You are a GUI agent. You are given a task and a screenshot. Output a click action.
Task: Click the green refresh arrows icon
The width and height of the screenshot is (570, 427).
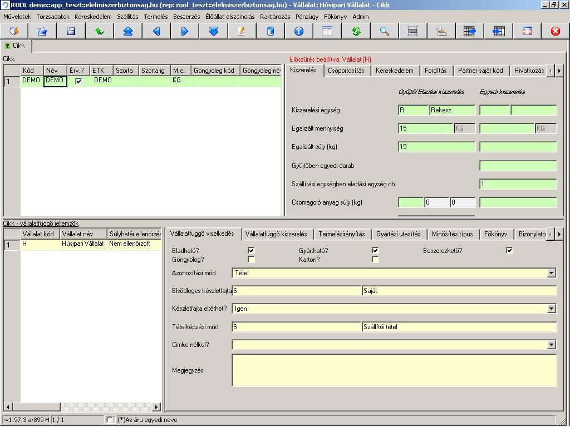click(x=356, y=31)
